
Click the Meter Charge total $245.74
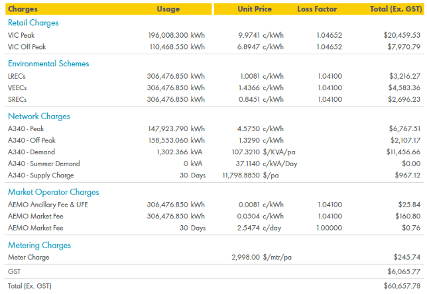(x=407, y=257)
